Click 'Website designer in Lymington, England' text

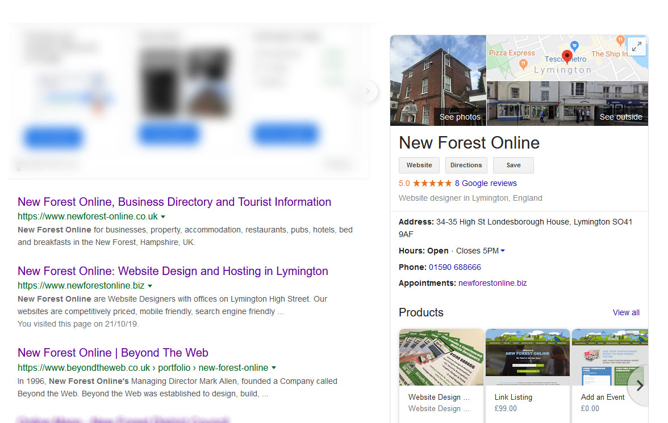(x=470, y=198)
